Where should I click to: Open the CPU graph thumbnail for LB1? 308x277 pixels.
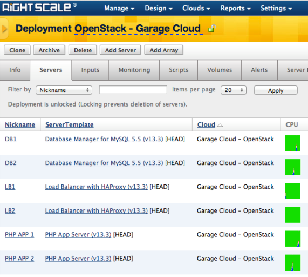292,191
